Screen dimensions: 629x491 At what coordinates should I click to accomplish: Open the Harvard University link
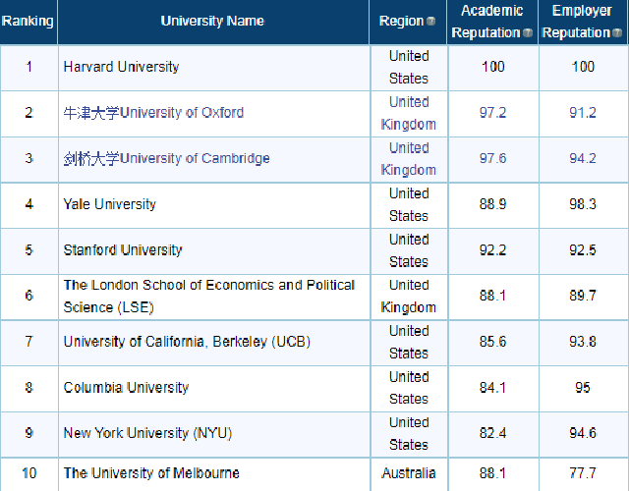coord(121,67)
